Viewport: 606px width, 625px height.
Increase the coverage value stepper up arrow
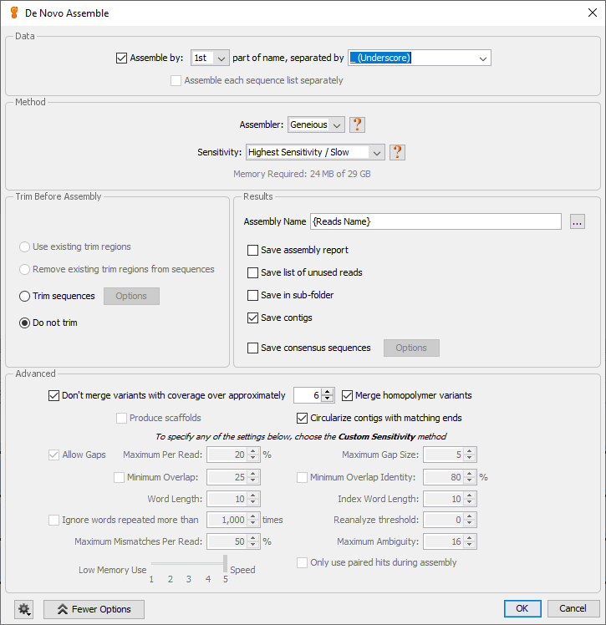[328, 392]
